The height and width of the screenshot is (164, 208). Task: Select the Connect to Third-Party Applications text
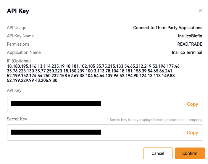[x=167, y=28]
